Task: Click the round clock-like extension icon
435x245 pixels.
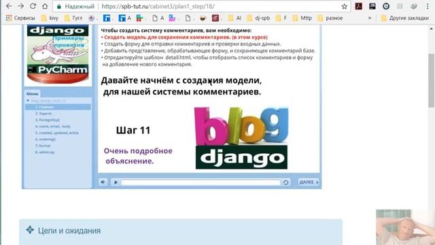Action: (x=386, y=6)
